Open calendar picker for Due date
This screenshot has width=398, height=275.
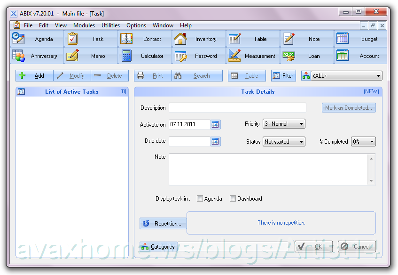(x=215, y=141)
